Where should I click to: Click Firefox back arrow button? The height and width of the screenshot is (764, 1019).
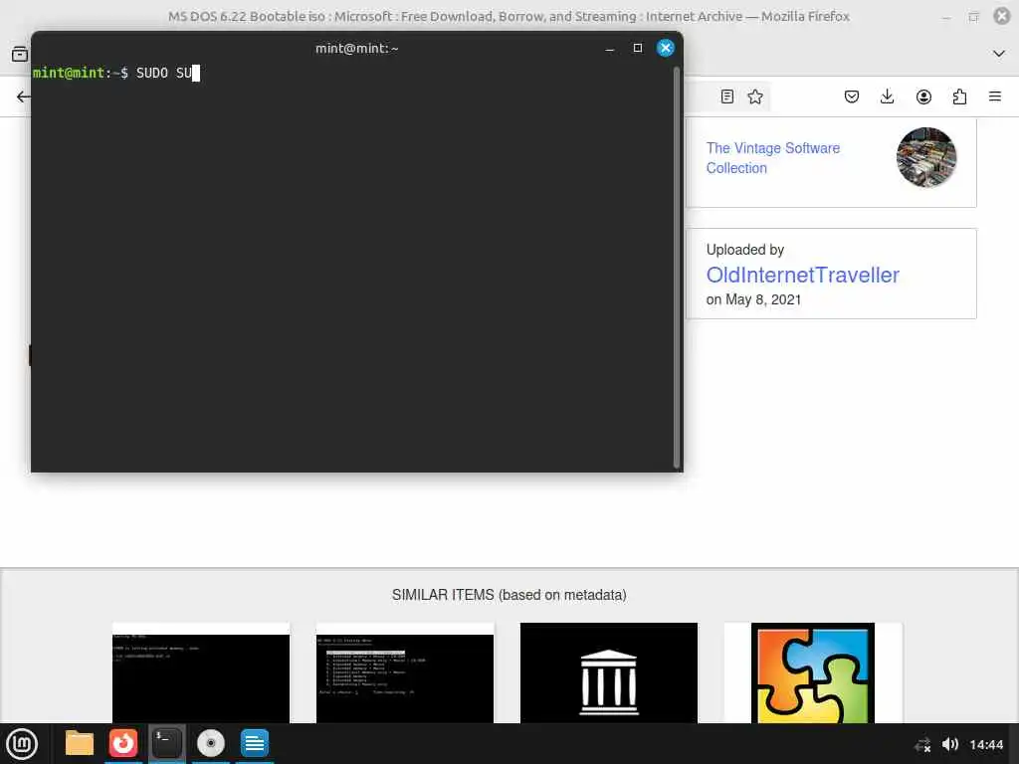tap(24, 96)
